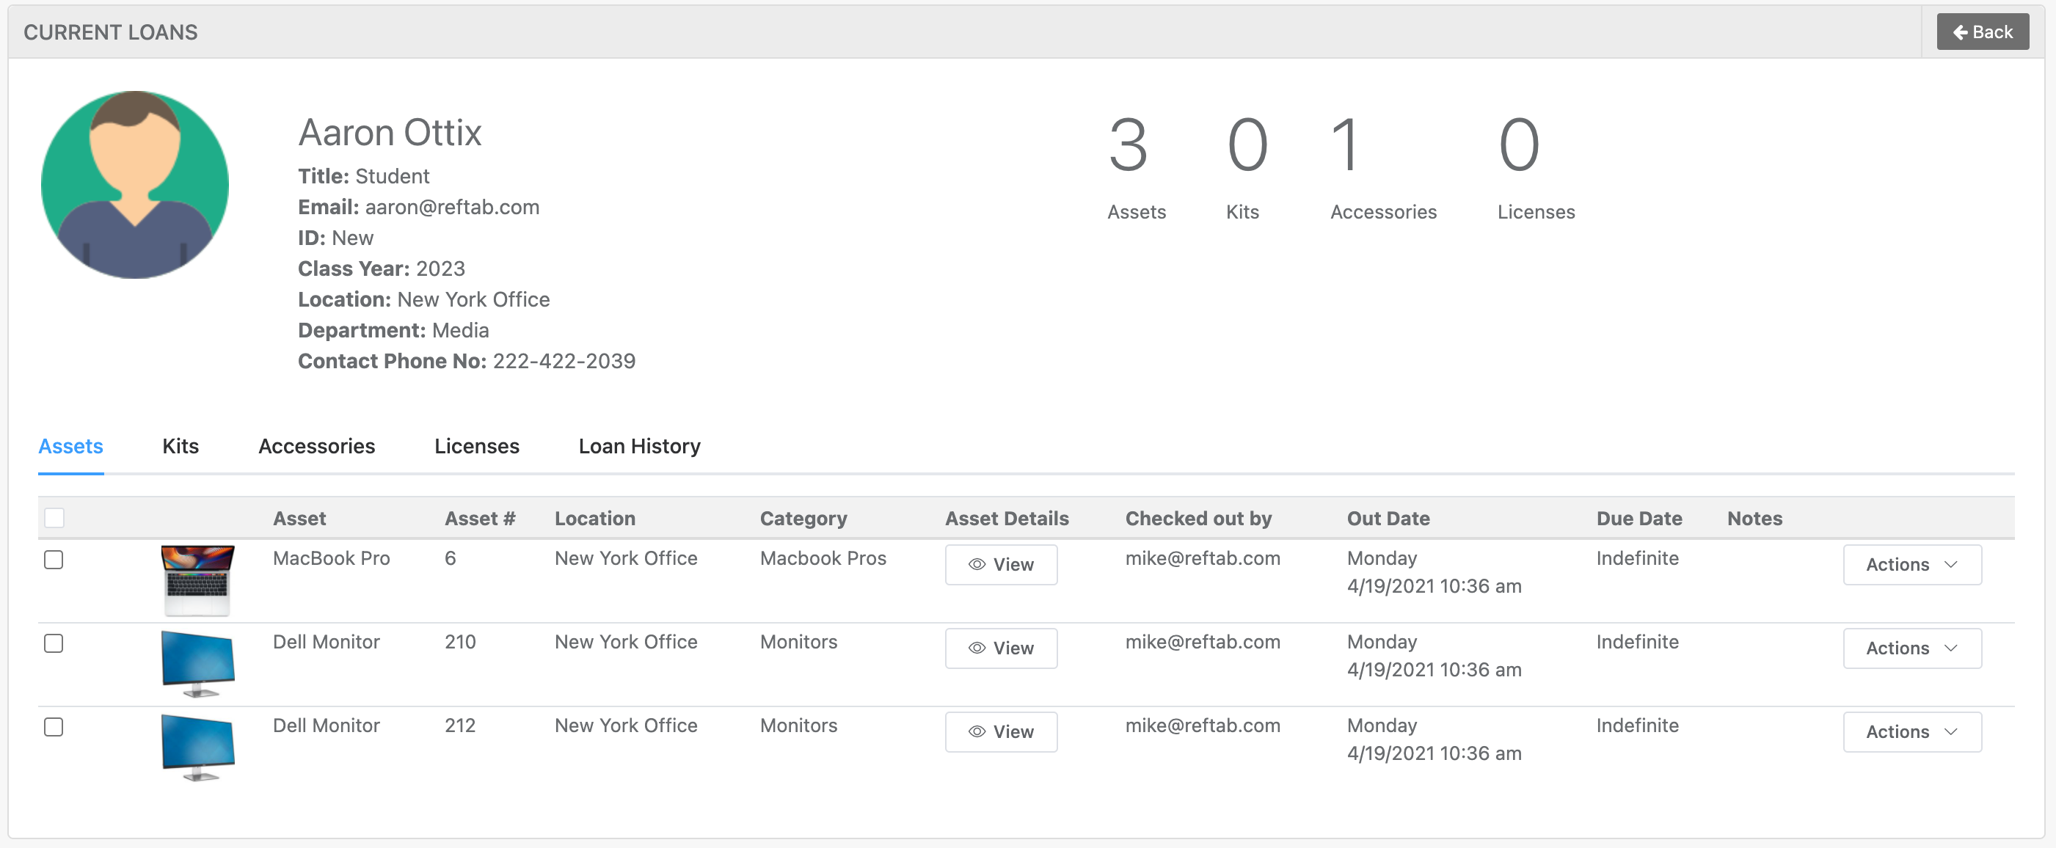Screen dimensions: 2056x848
Task: Click Aaron Ottix's profile avatar
Action: 135,185
